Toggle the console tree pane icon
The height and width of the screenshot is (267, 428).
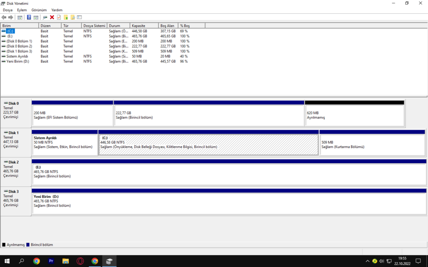(20, 18)
